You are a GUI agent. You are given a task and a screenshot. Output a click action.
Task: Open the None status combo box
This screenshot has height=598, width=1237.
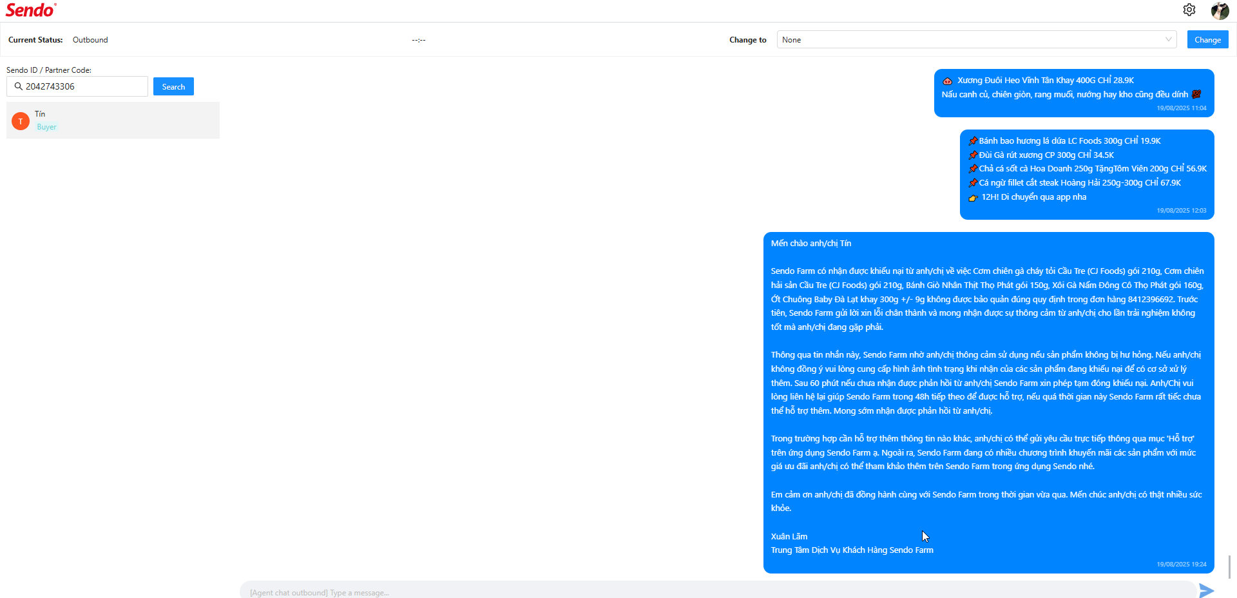click(977, 39)
